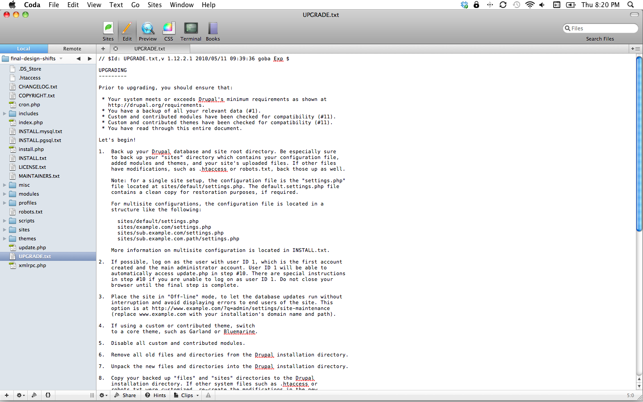Select the .htaccess file
The width and height of the screenshot is (643, 402).
48,78
